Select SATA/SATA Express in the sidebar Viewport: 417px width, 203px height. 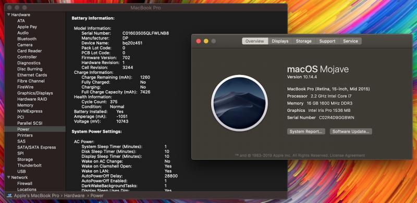36,147
